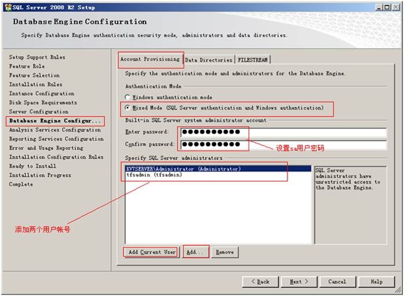The width and height of the screenshot is (404, 296).
Task: Cancel the SQL Server setup
Action: click(337, 282)
